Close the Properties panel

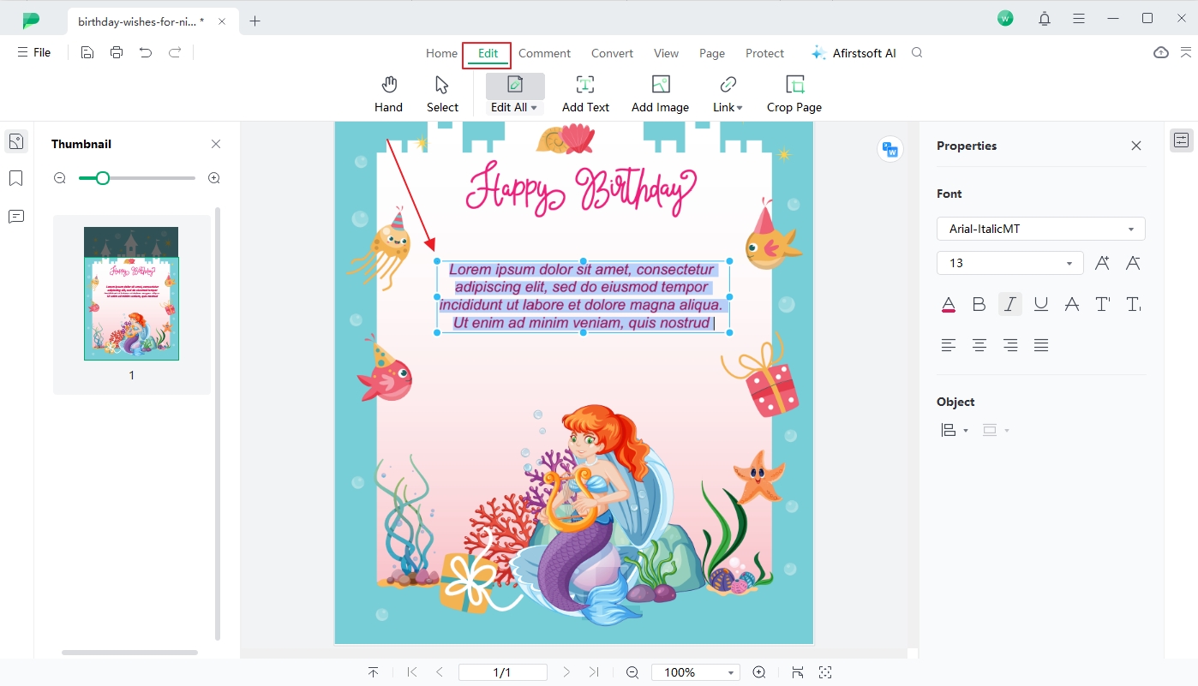click(x=1136, y=146)
